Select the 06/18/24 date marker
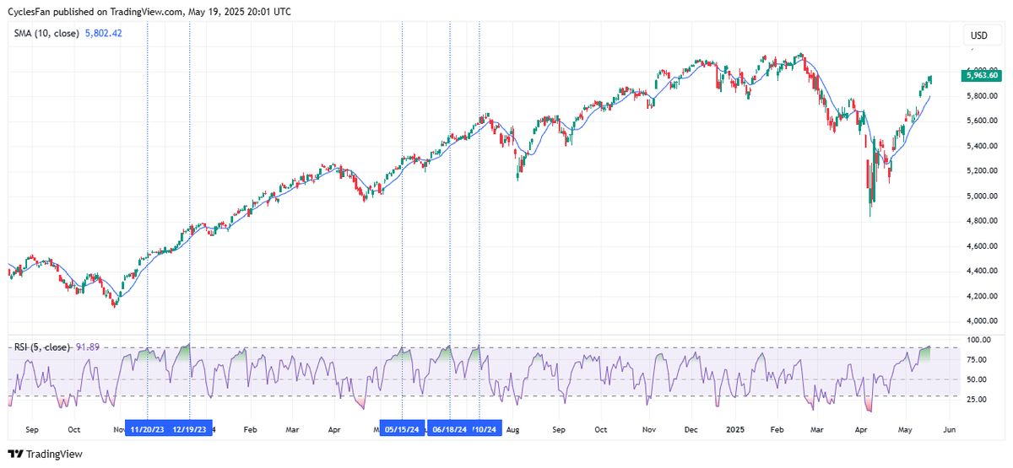Image resolution: width=1013 pixels, height=468 pixels. tap(450, 428)
